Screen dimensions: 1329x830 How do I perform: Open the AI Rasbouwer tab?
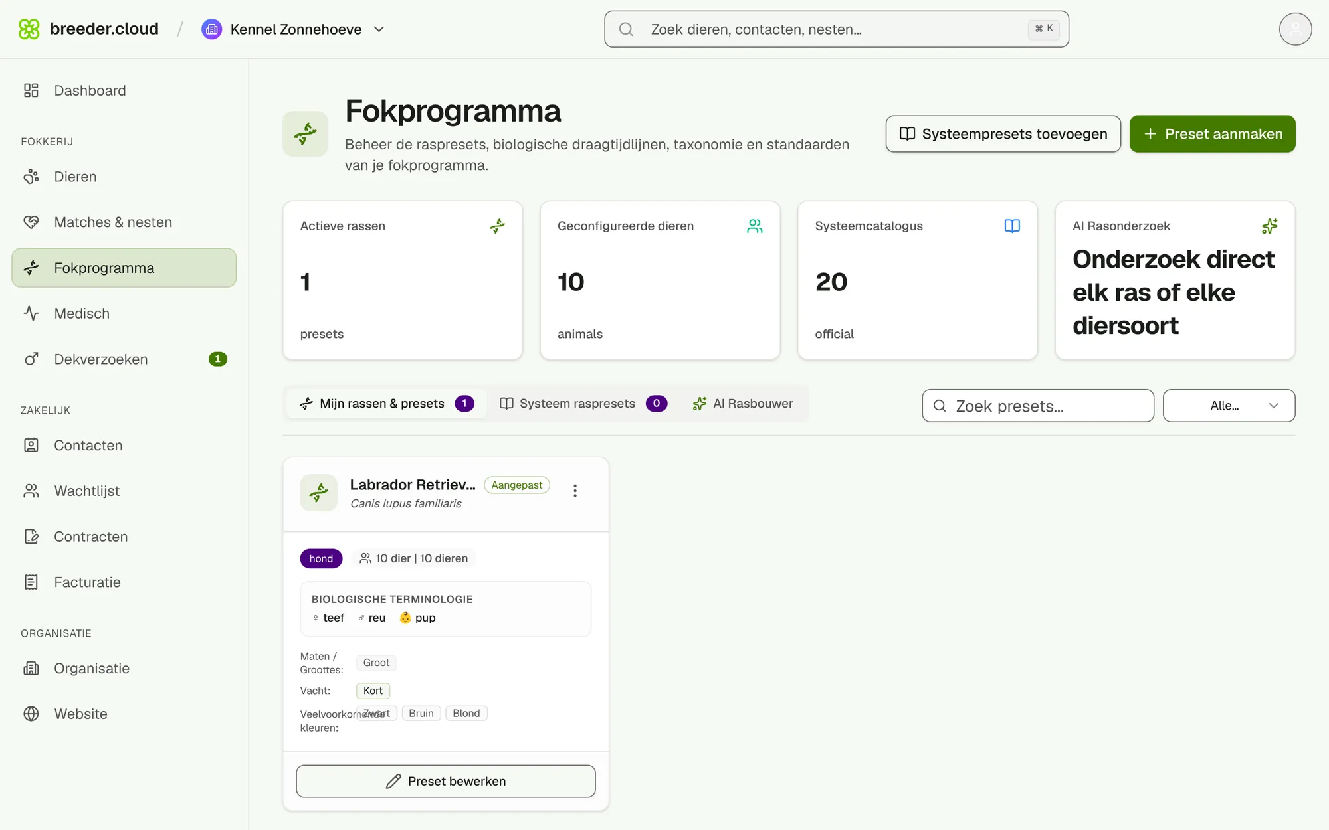click(743, 404)
